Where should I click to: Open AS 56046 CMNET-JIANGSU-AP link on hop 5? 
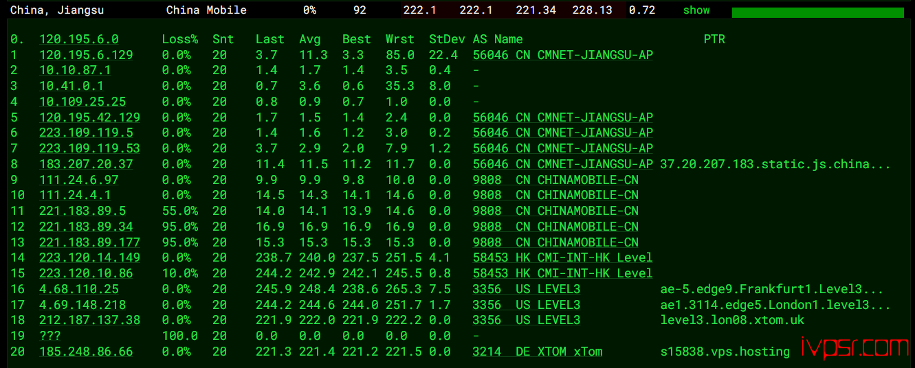point(563,117)
